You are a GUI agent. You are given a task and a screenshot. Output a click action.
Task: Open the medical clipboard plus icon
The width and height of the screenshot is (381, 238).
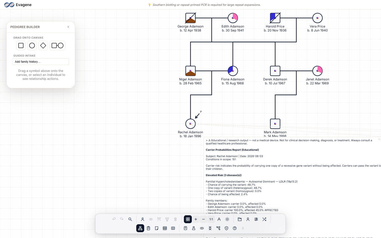click(185, 228)
